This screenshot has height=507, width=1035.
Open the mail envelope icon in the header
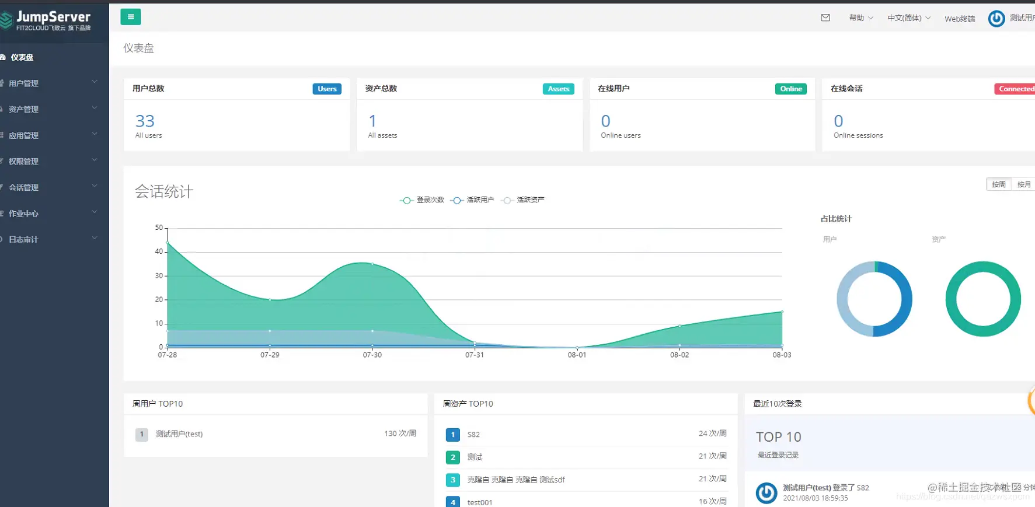click(x=825, y=18)
